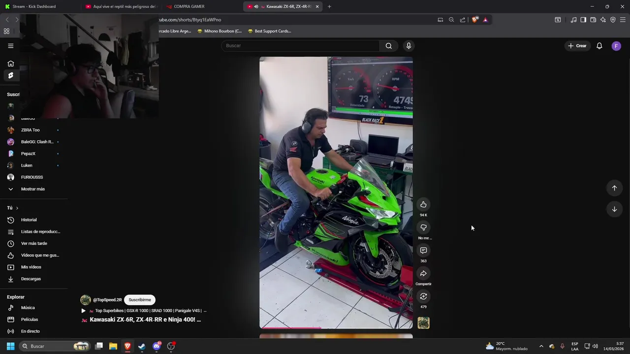Screen dimensions: 630x354
Task: Click Brave Shields lion icon in address bar
Action: click(x=474, y=20)
